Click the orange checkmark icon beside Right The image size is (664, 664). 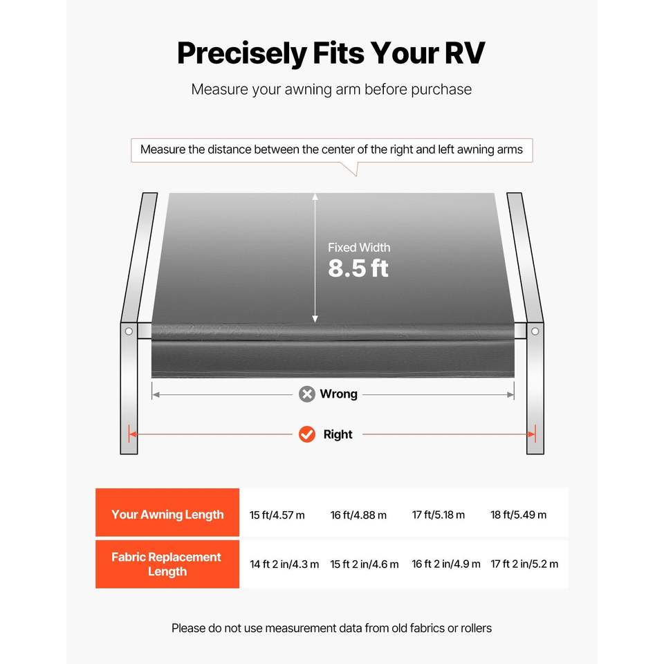click(x=307, y=434)
